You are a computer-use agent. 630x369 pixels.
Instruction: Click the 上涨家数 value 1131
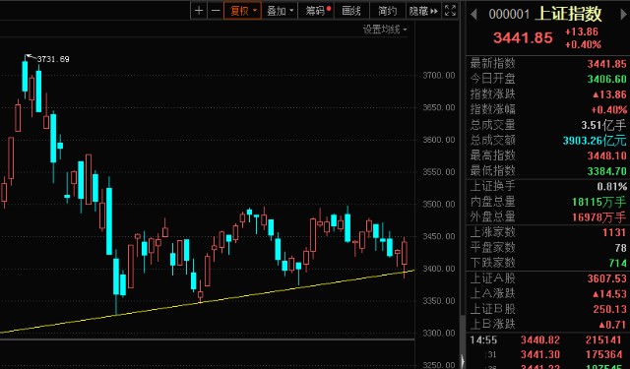click(x=614, y=232)
